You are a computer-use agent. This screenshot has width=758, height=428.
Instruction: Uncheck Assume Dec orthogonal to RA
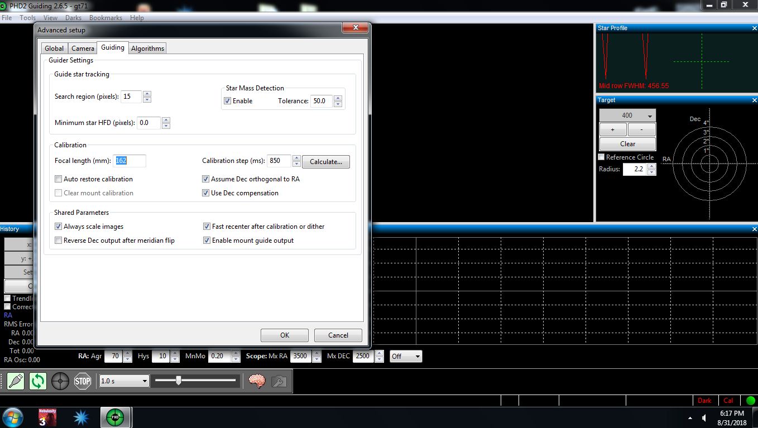(206, 179)
